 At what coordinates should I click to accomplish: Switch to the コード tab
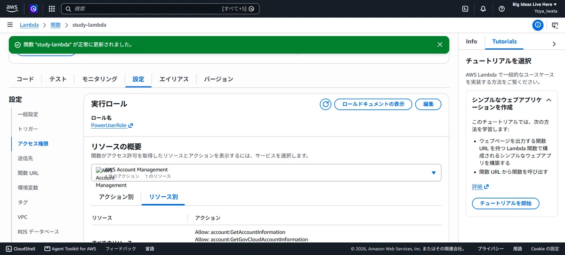25,79
